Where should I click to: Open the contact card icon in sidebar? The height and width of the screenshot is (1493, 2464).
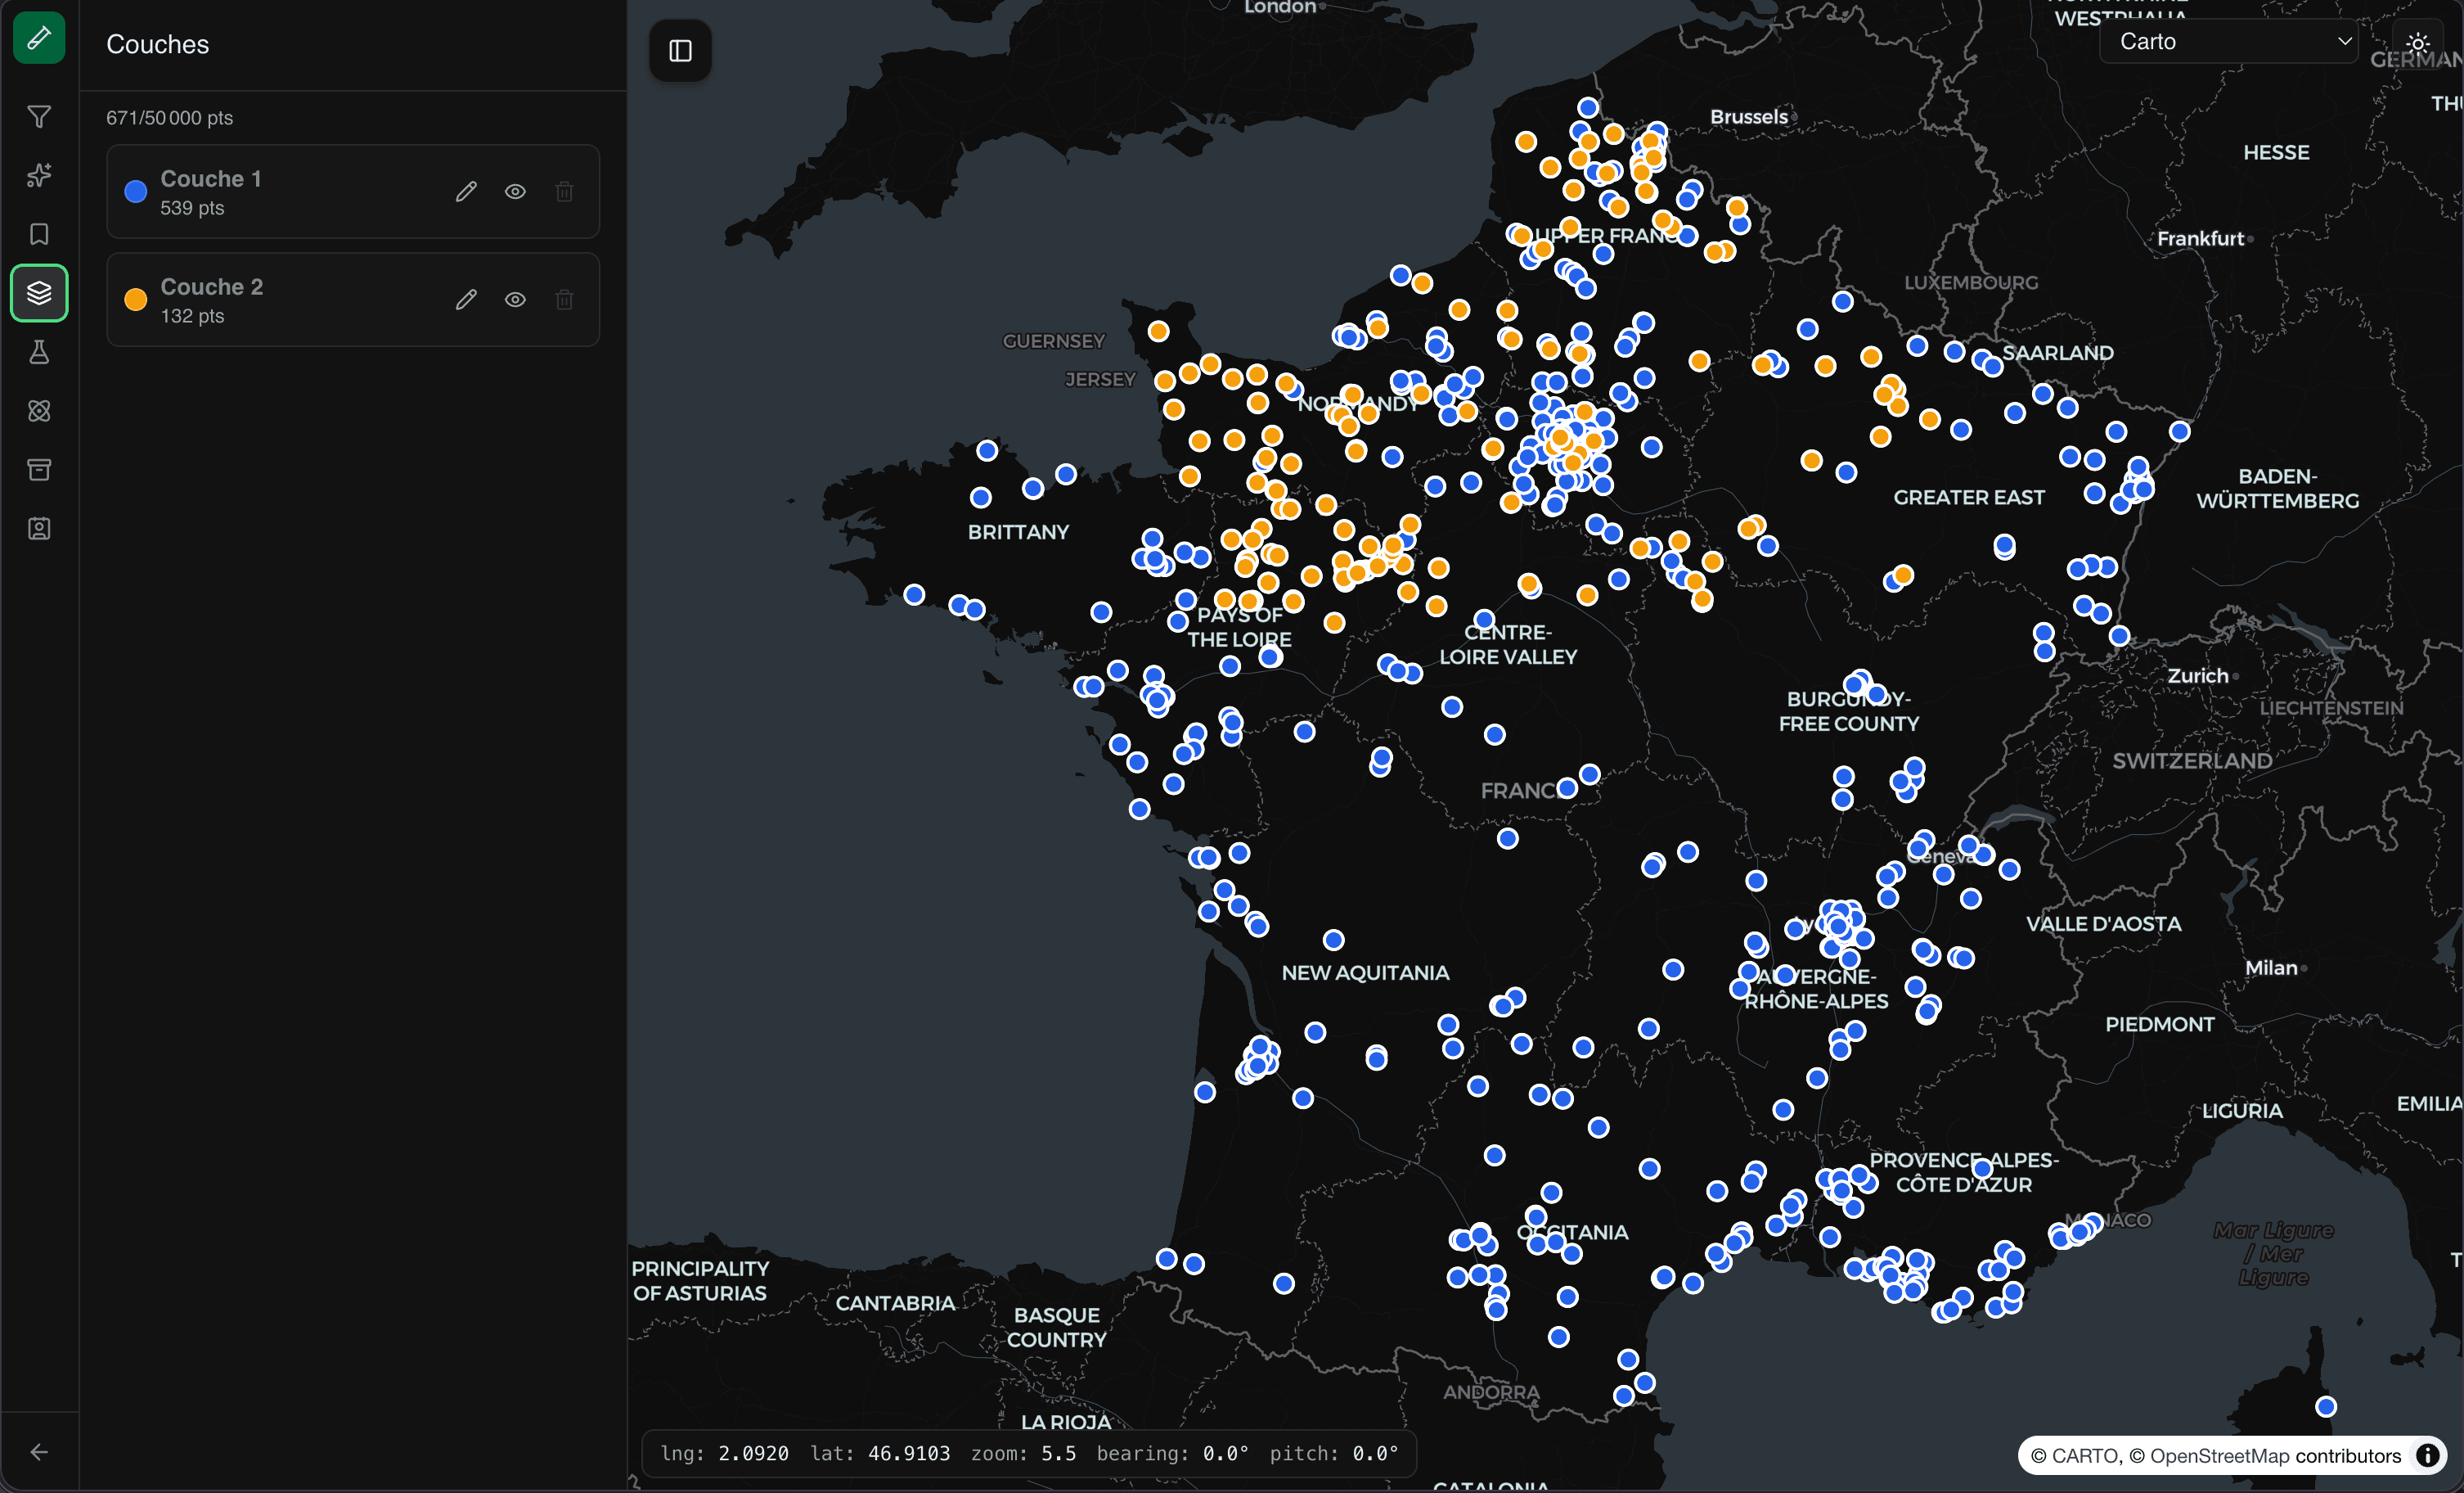(x=39, y=528)
